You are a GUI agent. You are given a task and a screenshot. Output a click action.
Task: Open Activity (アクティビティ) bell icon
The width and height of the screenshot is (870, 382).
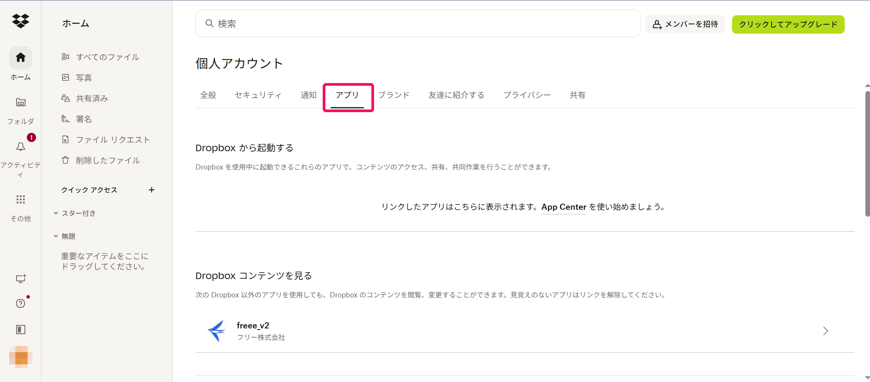(x=21, y=147)
